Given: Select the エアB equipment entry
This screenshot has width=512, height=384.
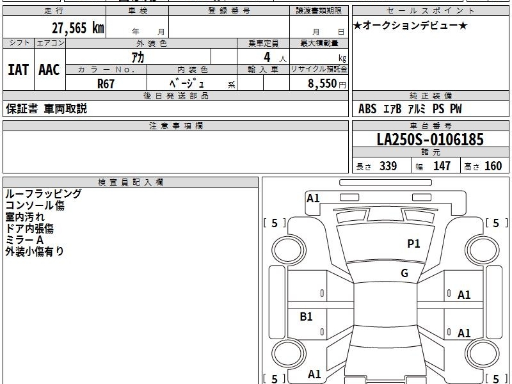Looking at the screenshot, I should (x=392, y=109).
